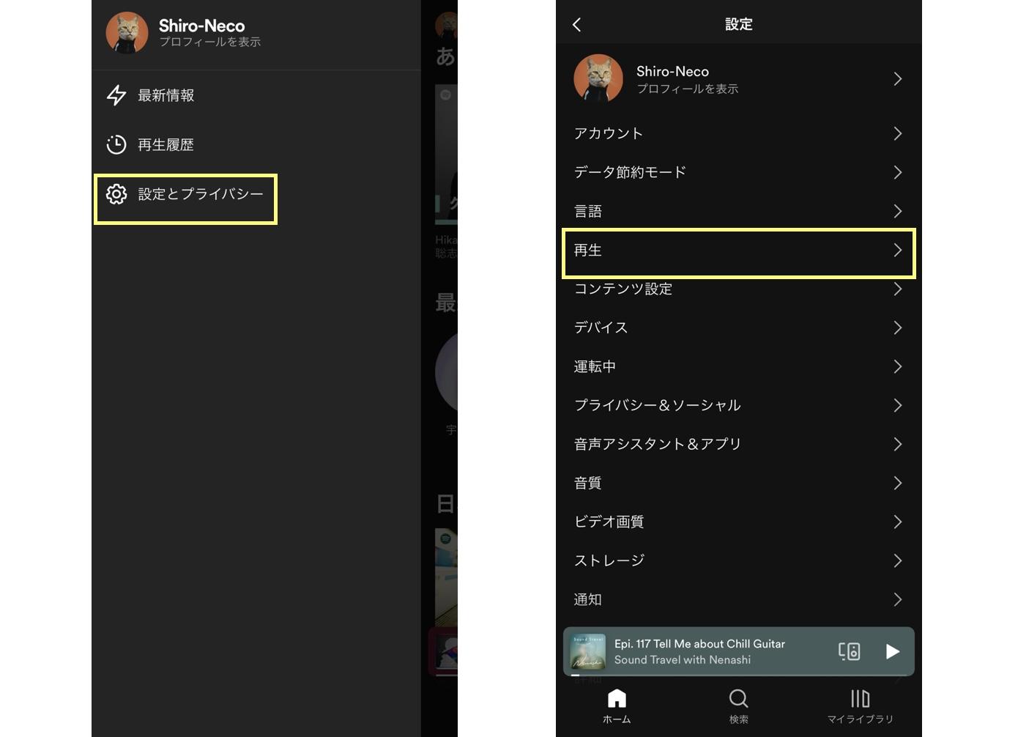Click the プライバシー＆ソーシャル label
1018x737 pixels.
point(658,405)
